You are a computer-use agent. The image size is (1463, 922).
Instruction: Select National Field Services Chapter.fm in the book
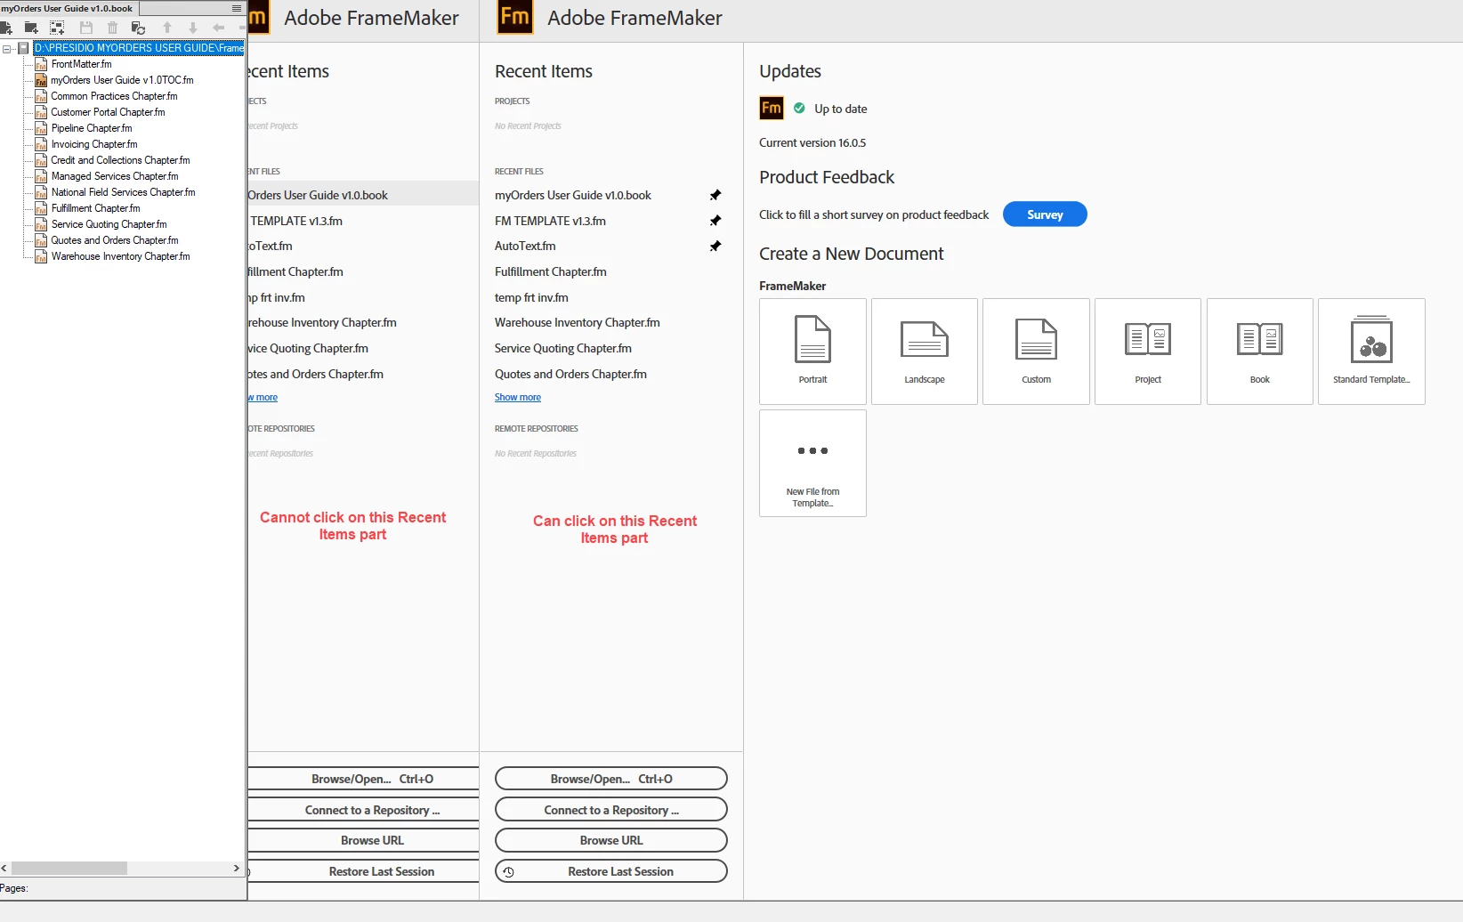pos(123,192)
